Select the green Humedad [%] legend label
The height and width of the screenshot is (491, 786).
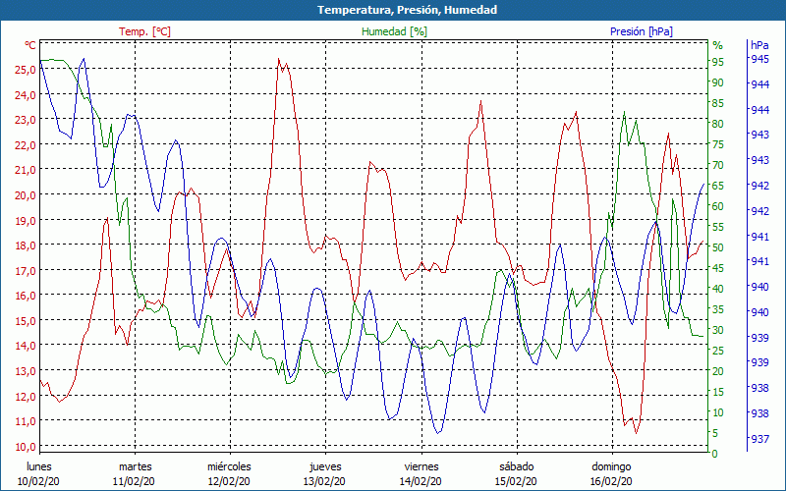[394, 31]
